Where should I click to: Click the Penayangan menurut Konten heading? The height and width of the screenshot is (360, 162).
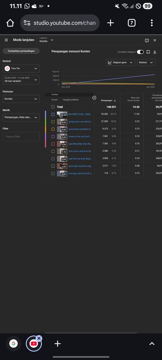(71, 51)
